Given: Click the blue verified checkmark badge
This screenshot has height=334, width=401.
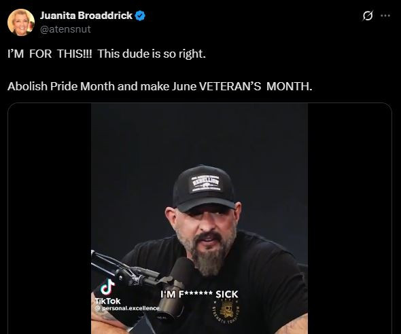Looking at the screenshot, I should coord(140,16).
